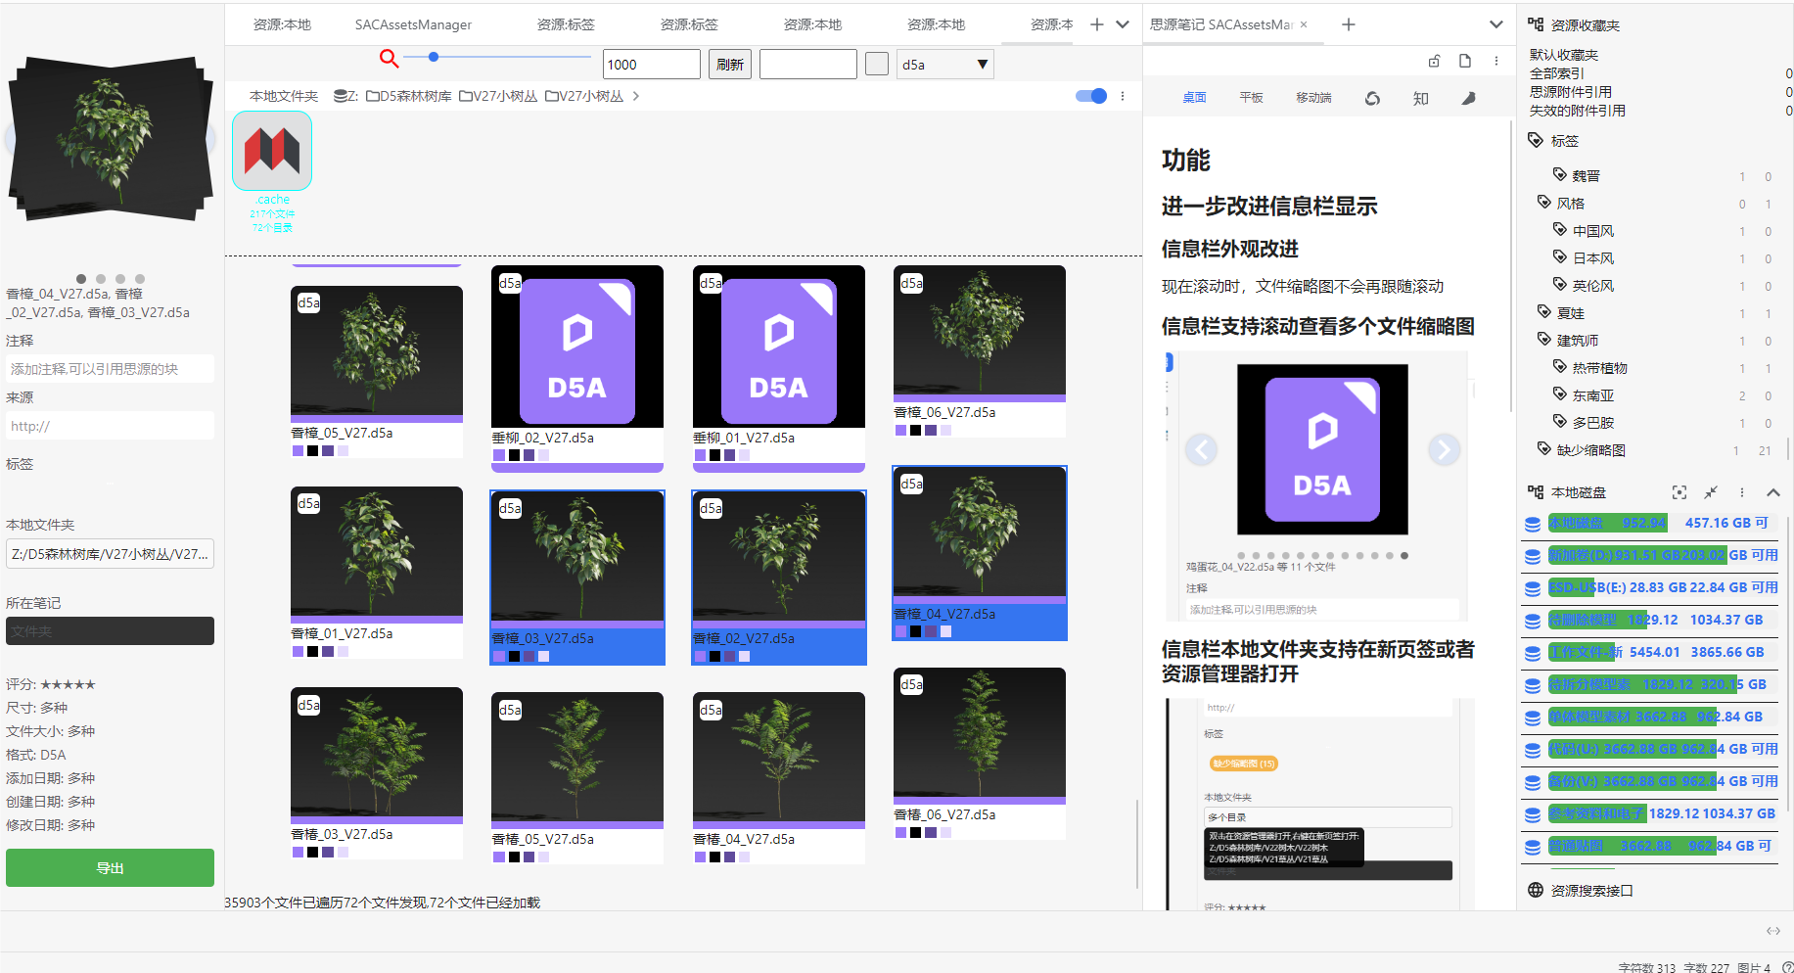The height and width of the screenshot is (973, 1794).
Task: Click the focus icon in 本地磁盘 header
Action: point(1679,492)
